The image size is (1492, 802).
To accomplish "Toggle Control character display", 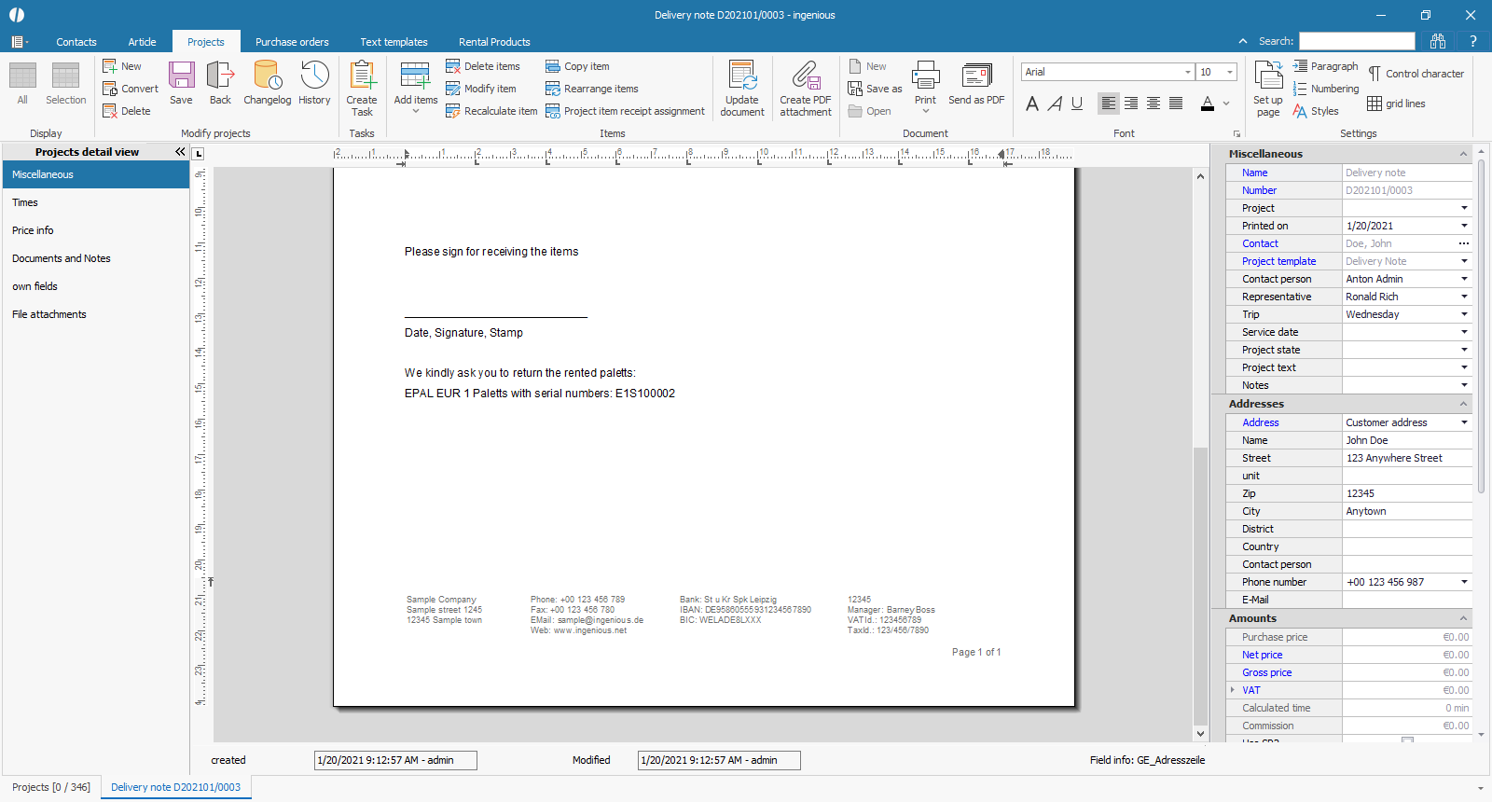I will point(1416,74).
